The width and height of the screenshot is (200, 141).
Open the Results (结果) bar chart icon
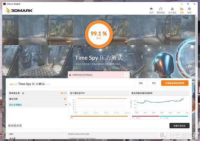click(x=182, y=9)
